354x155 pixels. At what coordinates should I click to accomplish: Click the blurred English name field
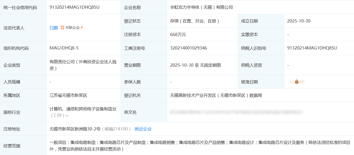[236, 112]
